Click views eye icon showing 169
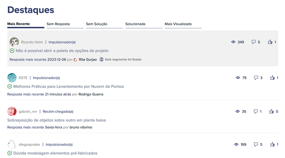The width and height of the screenshot is (285, 158). 236,144
